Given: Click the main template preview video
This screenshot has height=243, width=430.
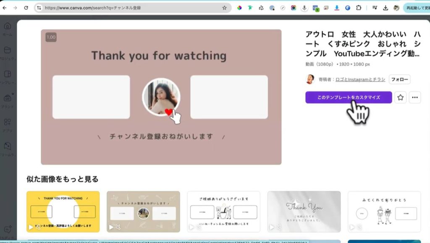Looking at the screenshot, I should pyautogui.click(x=161, y=97).
